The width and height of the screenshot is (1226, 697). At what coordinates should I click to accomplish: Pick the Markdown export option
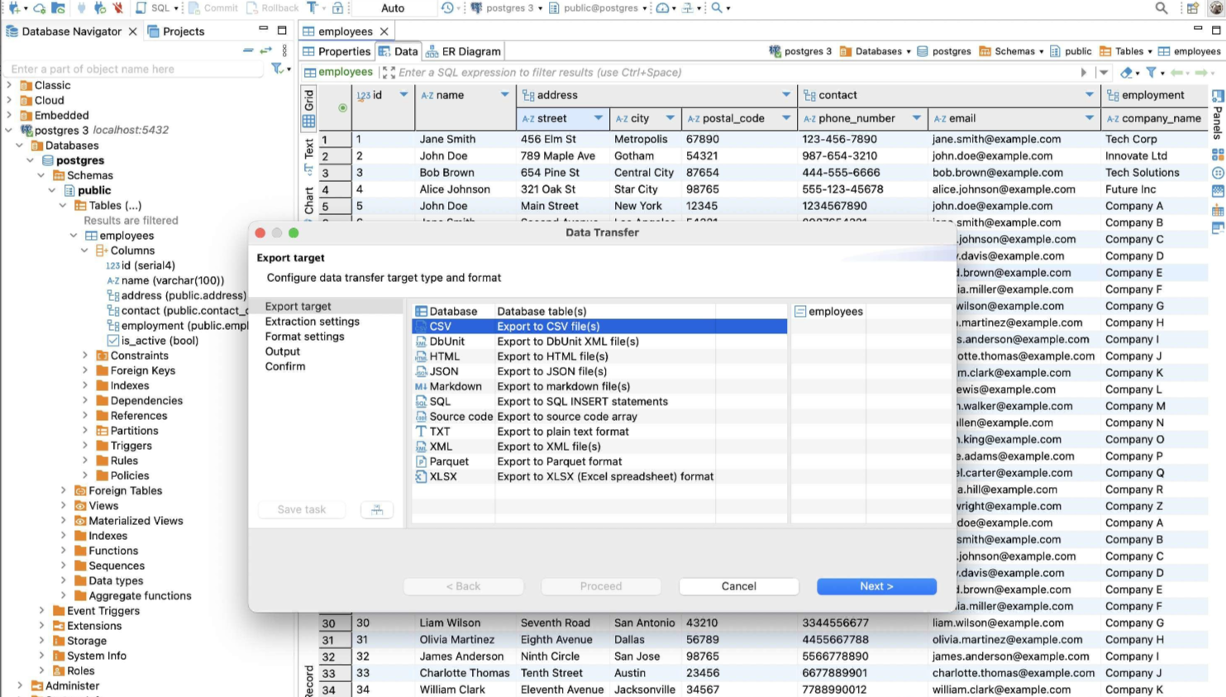click(x=455, y=386)
